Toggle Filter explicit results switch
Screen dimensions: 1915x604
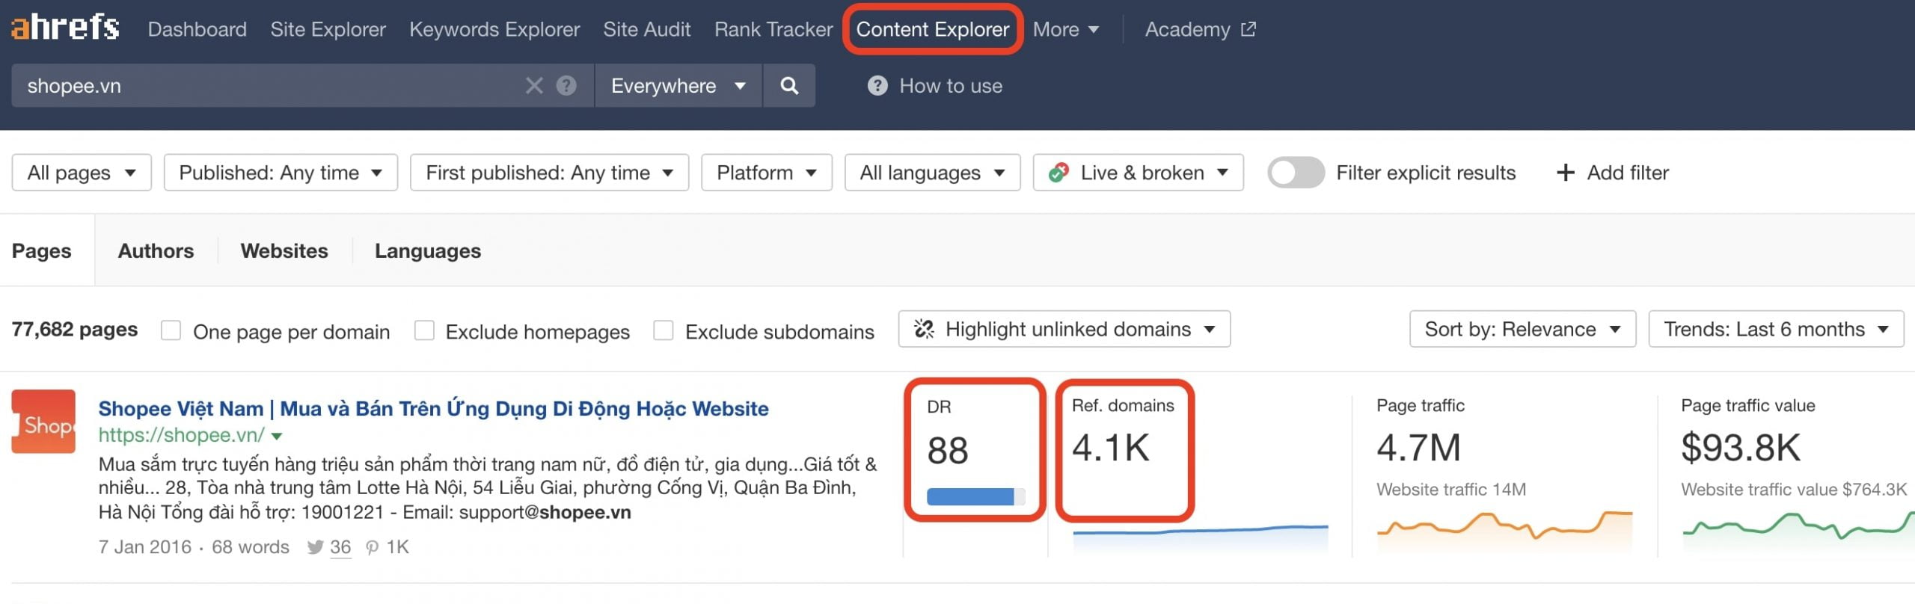[x=1296, y=173]
